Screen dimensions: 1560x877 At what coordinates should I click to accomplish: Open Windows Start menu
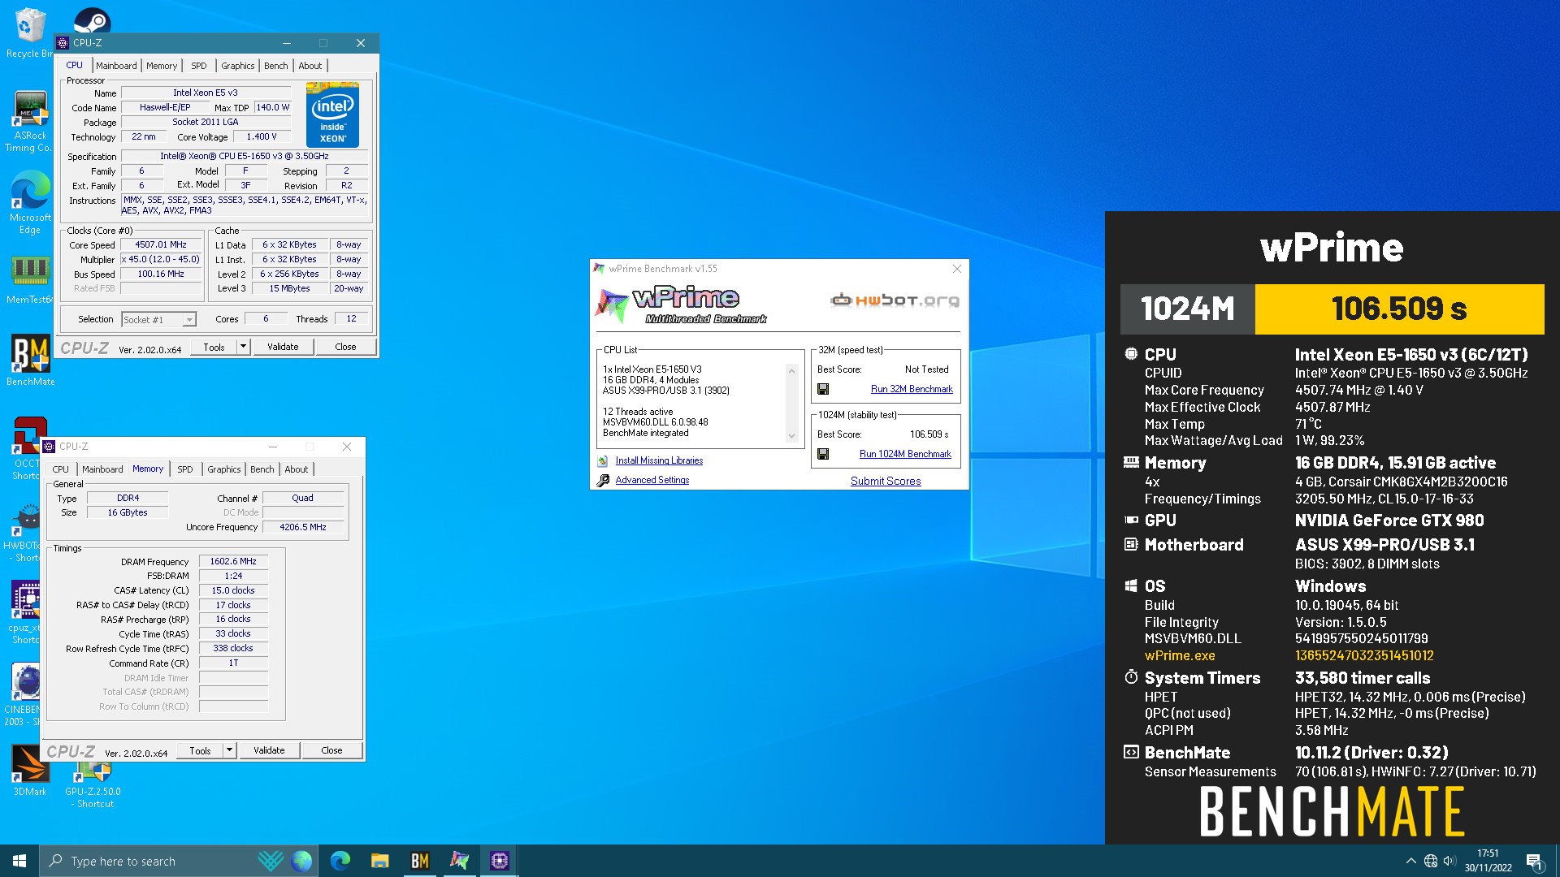19,861
